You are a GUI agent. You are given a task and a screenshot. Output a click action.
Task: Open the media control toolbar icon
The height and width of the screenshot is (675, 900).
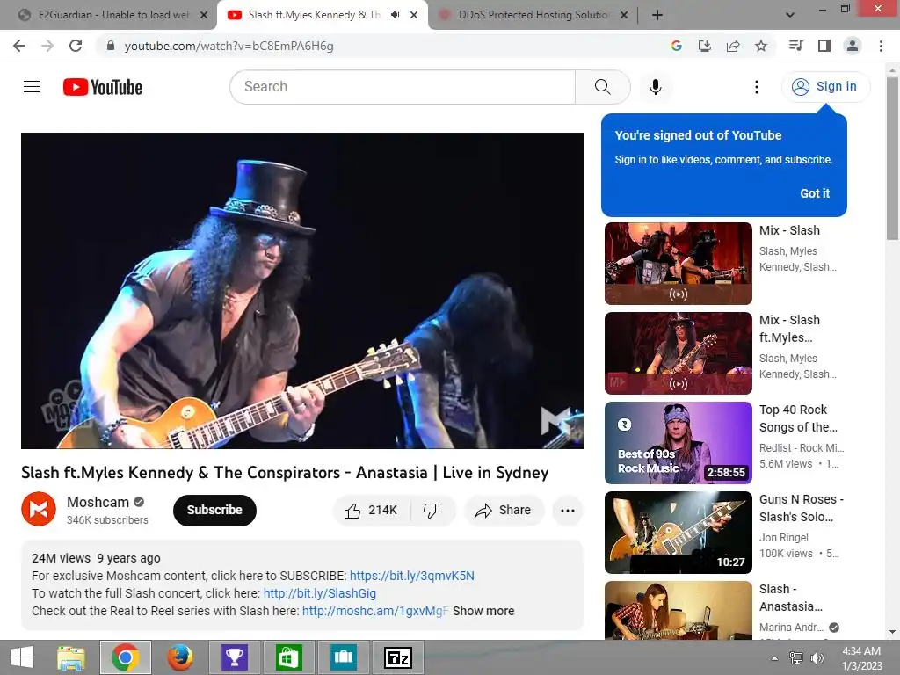click(796, 46)
